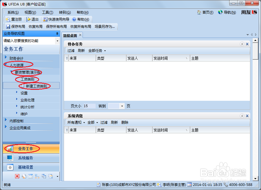Open 快速使用向导 quick wizard icon
Screen dimensions: 261x190
45,19
